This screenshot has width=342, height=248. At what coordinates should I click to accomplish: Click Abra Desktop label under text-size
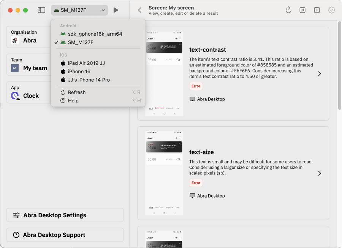[211, 196]
